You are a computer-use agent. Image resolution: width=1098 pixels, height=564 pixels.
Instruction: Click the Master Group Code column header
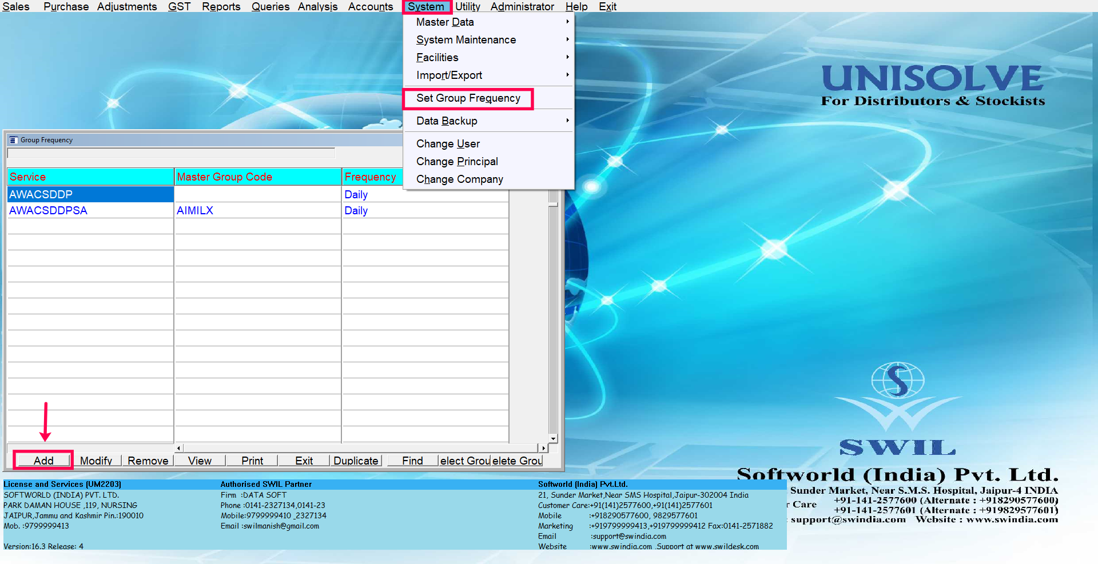tap(257, 177)
